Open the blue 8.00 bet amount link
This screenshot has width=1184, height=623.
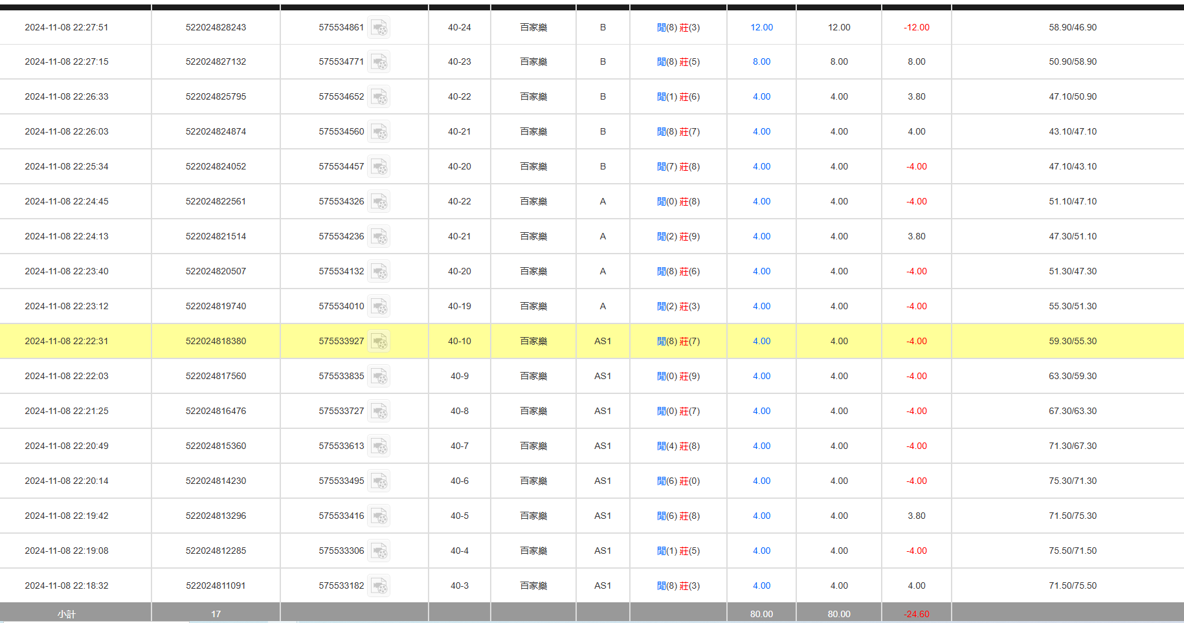pyautogui.click(x=761, y=62)
